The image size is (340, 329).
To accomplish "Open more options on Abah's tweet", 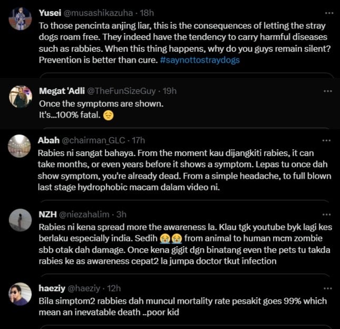I will point(326,141).
